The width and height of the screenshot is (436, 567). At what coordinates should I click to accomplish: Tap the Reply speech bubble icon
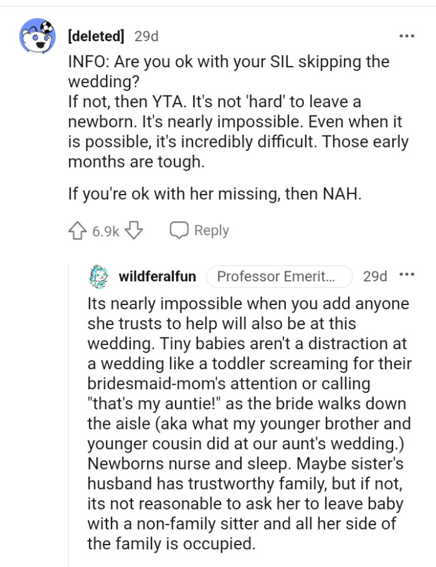pyautogui.click(x=179, y=230)
